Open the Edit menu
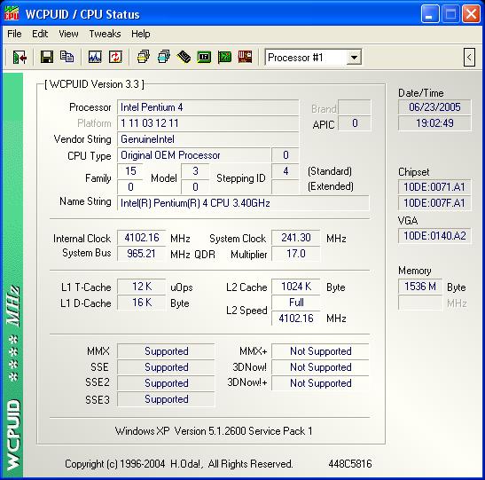Viewport: 485px width, 480px height. pyautogui.click(x=40, y=34)
